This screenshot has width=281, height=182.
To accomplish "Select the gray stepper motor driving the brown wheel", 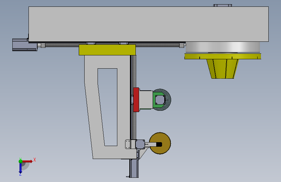I will pos(140,144).
